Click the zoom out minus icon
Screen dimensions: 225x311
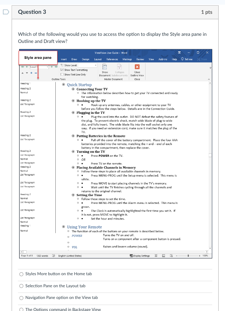pyautogui.click(x=177, y=256)
